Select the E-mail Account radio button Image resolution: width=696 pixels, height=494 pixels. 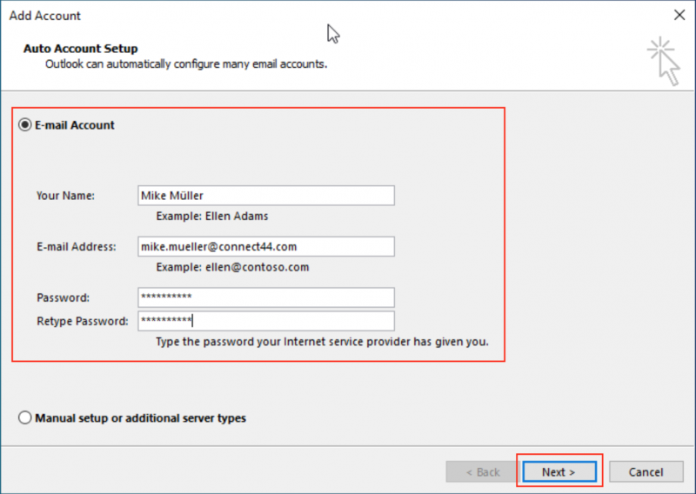[x=25, y=125]
